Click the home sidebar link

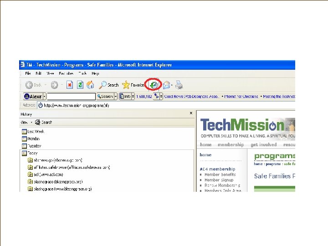click(205, 155)
